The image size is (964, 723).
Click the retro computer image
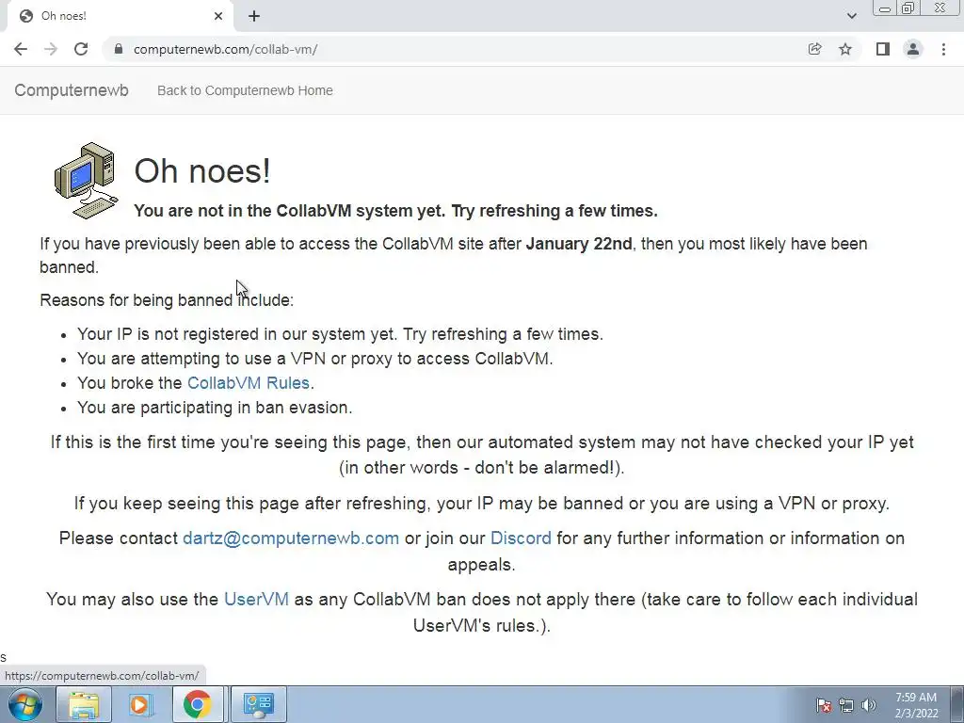(86, 181)
